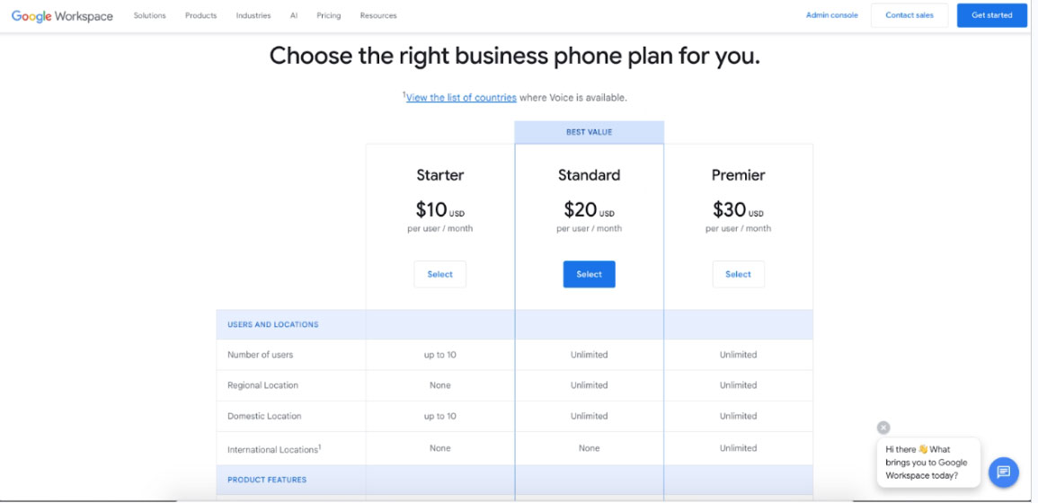Expand the Resources navigation menu

378,15
